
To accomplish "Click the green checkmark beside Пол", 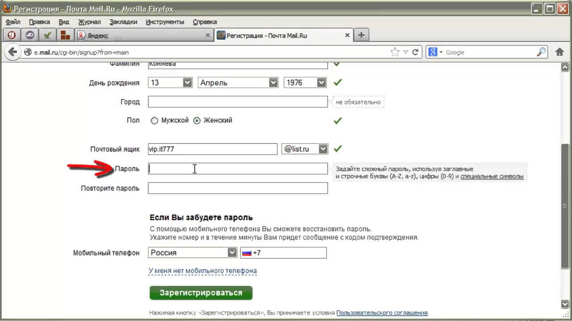I will [338, 120].
